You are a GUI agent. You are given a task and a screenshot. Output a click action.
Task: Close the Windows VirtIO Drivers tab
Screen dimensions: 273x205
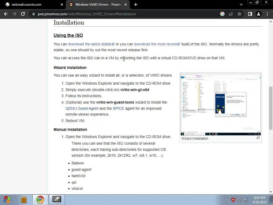pos(126,5)
